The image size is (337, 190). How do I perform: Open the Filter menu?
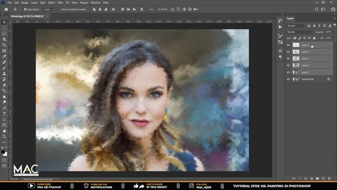tap(60, 3)
